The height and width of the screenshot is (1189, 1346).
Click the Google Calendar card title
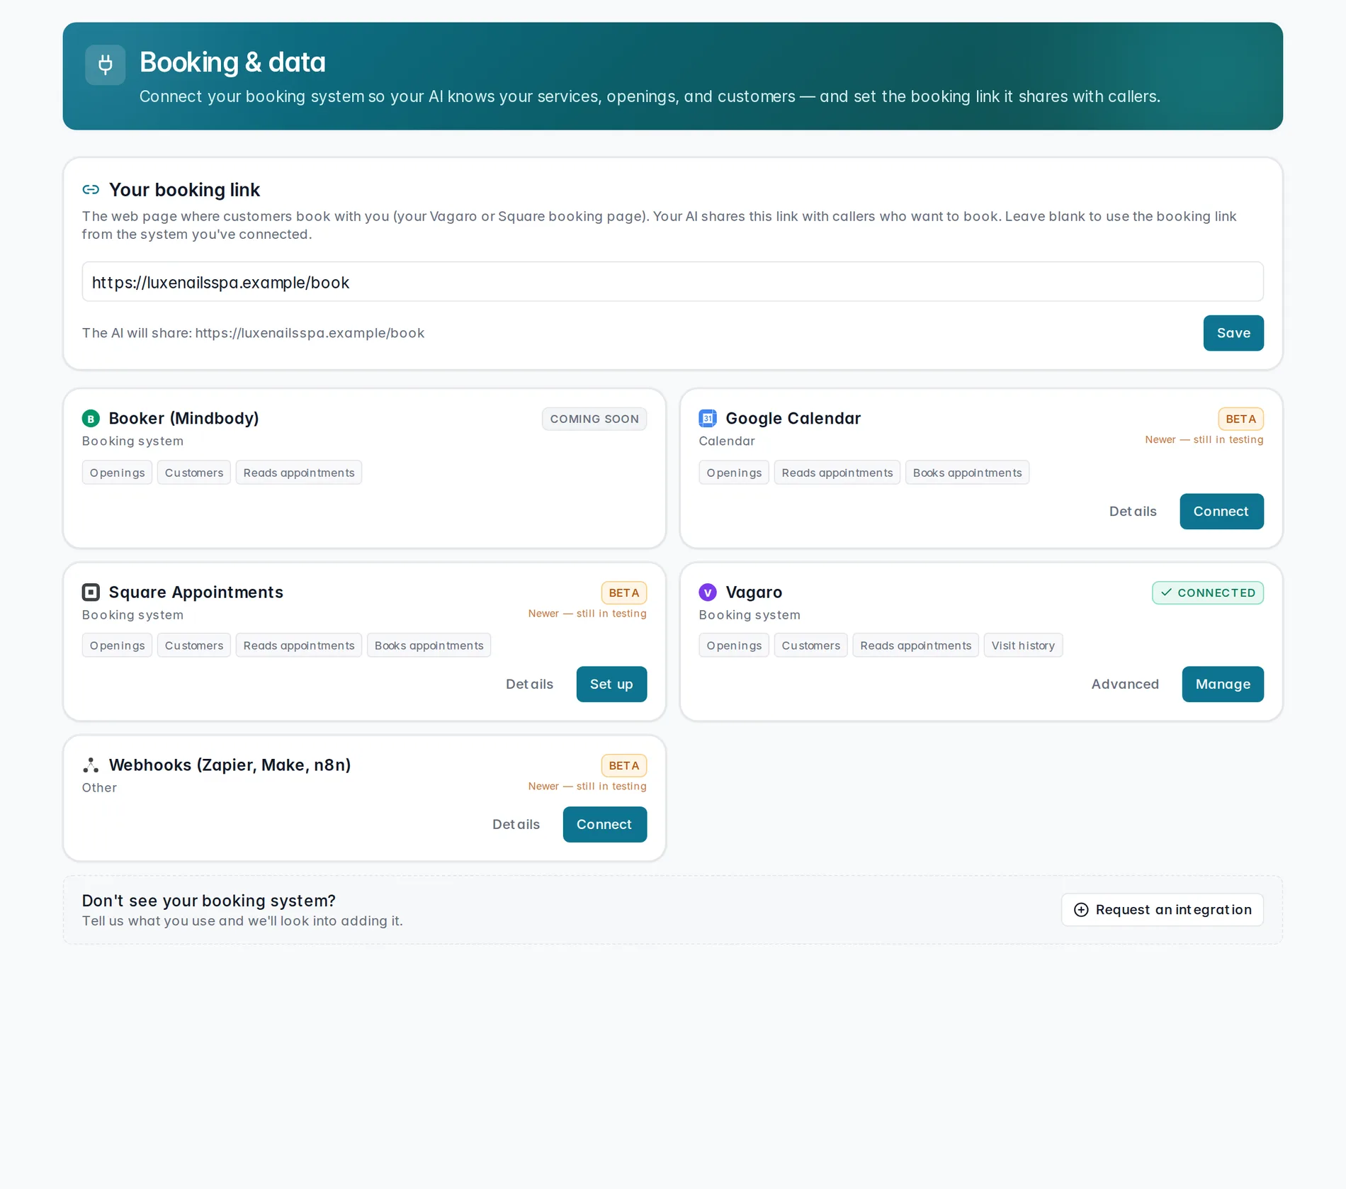coord(793,419)
